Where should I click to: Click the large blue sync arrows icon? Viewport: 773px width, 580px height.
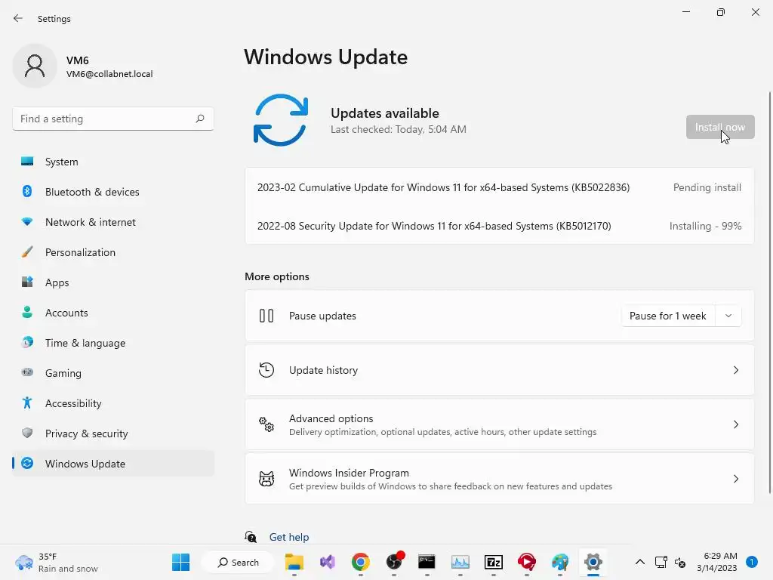tap(281, 120)
